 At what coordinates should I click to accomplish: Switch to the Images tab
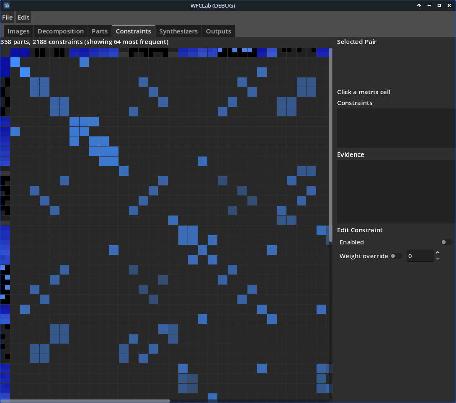[18, 31]
